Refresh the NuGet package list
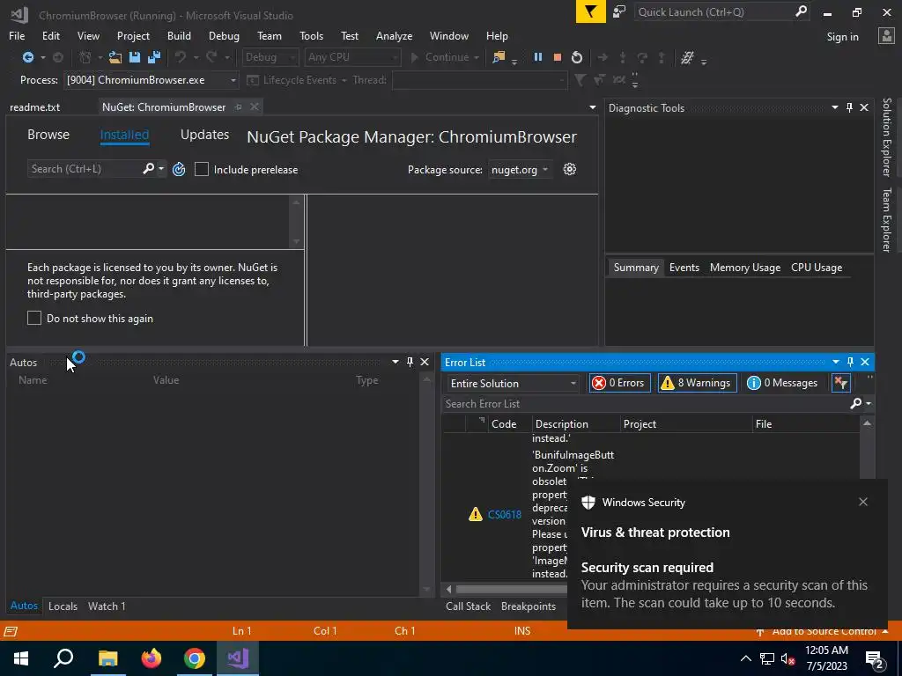902x676 pixels. 179,169
